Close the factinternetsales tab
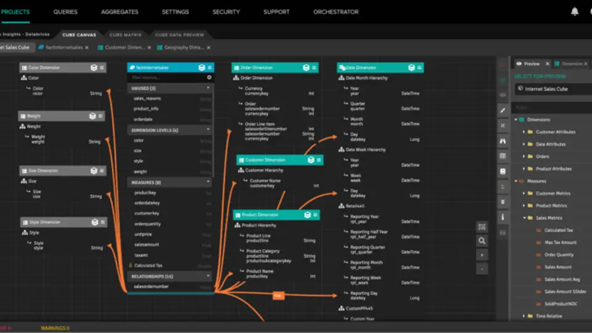Screen dimensions: 592x333 point(87,47)
